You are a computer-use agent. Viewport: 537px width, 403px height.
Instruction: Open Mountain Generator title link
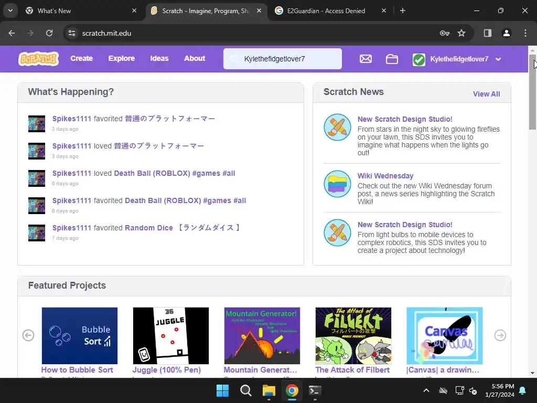pos(260,370)
